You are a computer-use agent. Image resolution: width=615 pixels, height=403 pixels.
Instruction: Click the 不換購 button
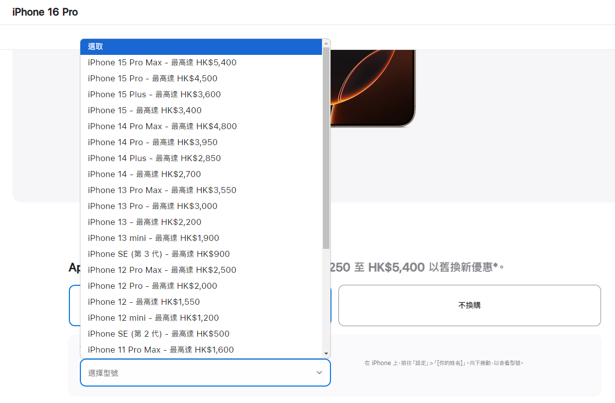(469, 305)
